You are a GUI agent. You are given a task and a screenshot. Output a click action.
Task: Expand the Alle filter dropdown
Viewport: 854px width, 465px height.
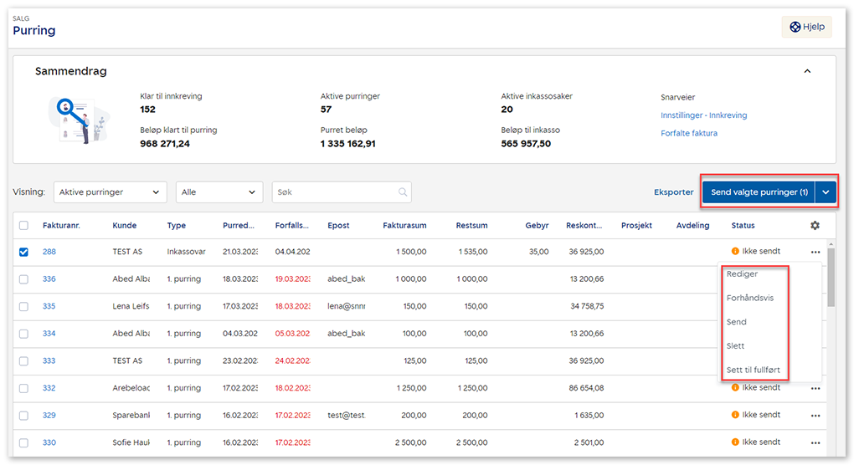click(x=220, y=192)
